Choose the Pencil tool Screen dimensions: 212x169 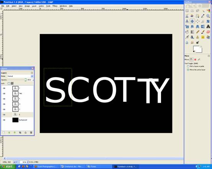pos(197,32)
